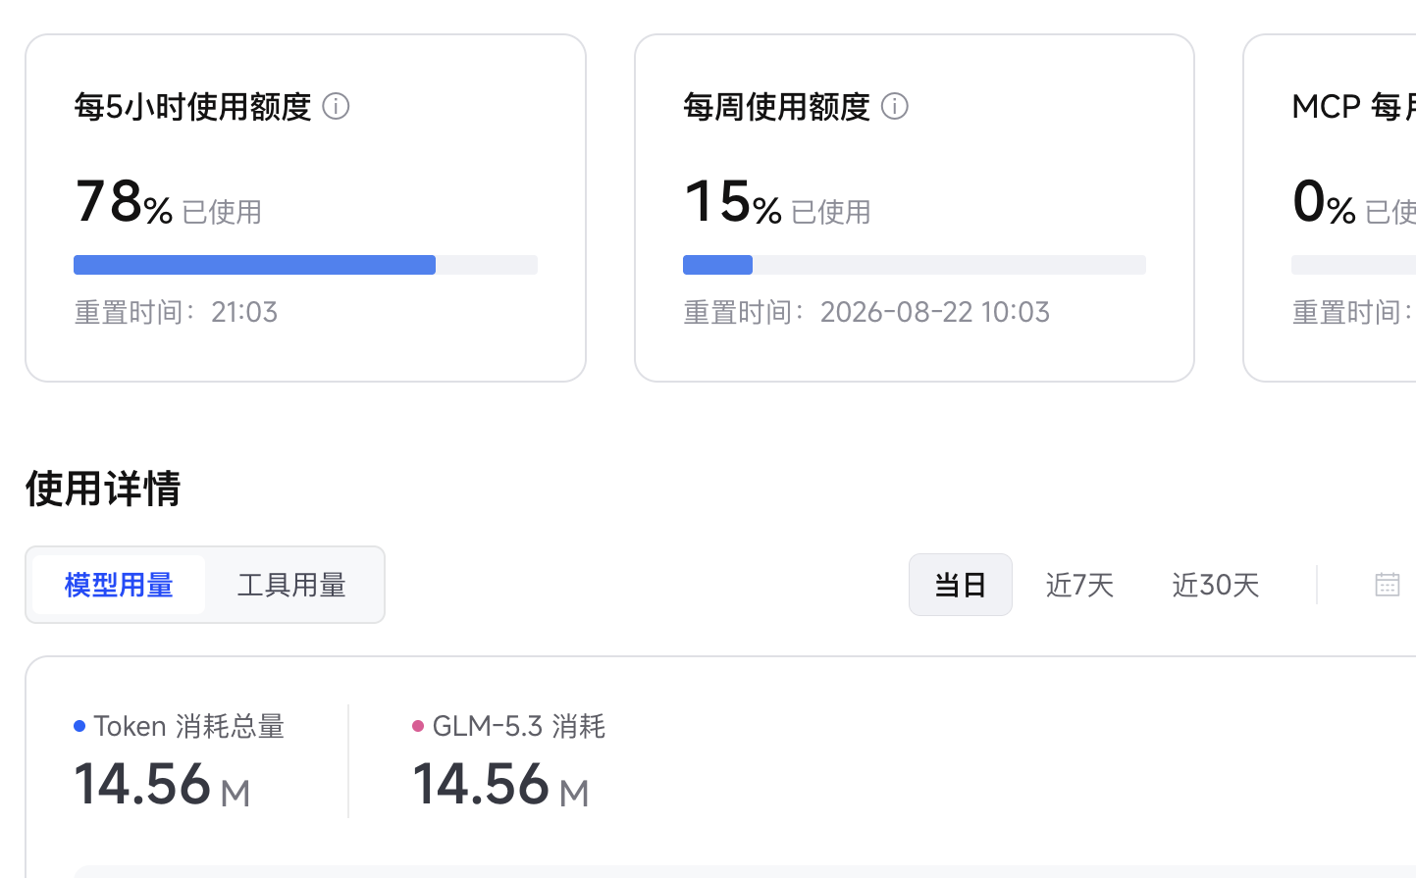Image resolution: width=1416 pixels, height=878 pixels.
Task: Click the 78% 已使用 figure
Action: (x=168, y=202)
